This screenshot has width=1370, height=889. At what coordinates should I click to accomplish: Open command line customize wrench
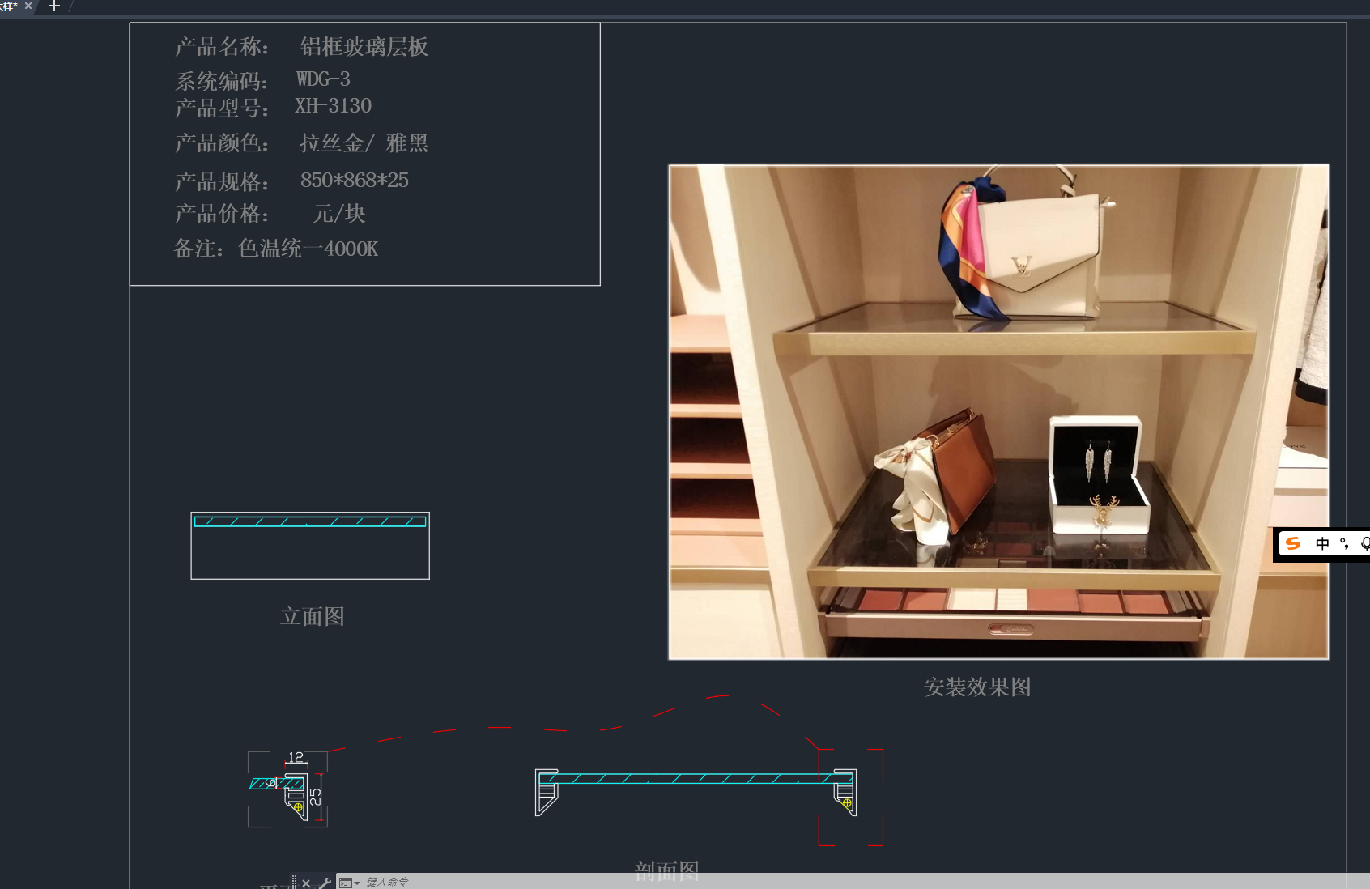(324, 883)
